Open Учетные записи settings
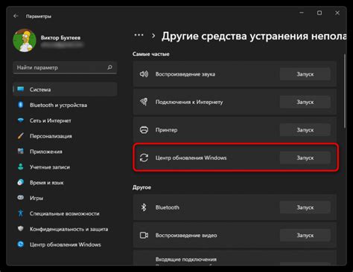The width and height of the screenshot is (353, 272). click(65, 167)
